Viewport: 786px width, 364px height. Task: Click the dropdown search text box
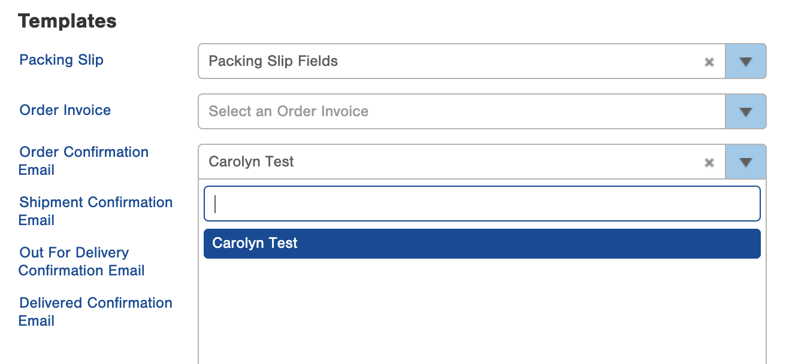(x=482, y=204)
